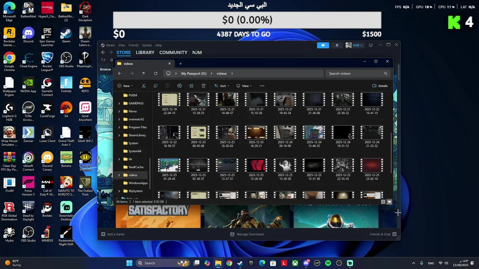Click the Windows Start button

click(x=129, y=263)
